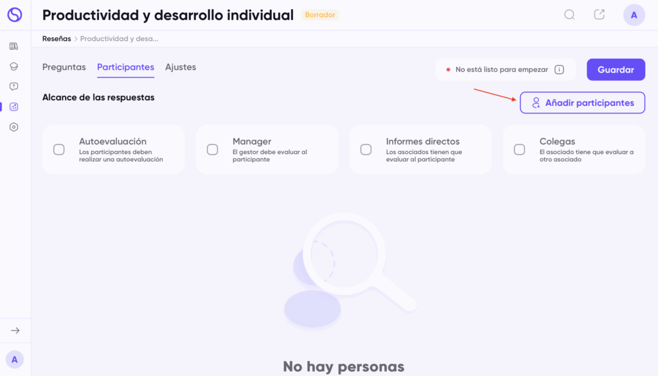Expand the sidebar with the arrow button
The width and height of the screenshot is (658, 376).
pos(15,330)
